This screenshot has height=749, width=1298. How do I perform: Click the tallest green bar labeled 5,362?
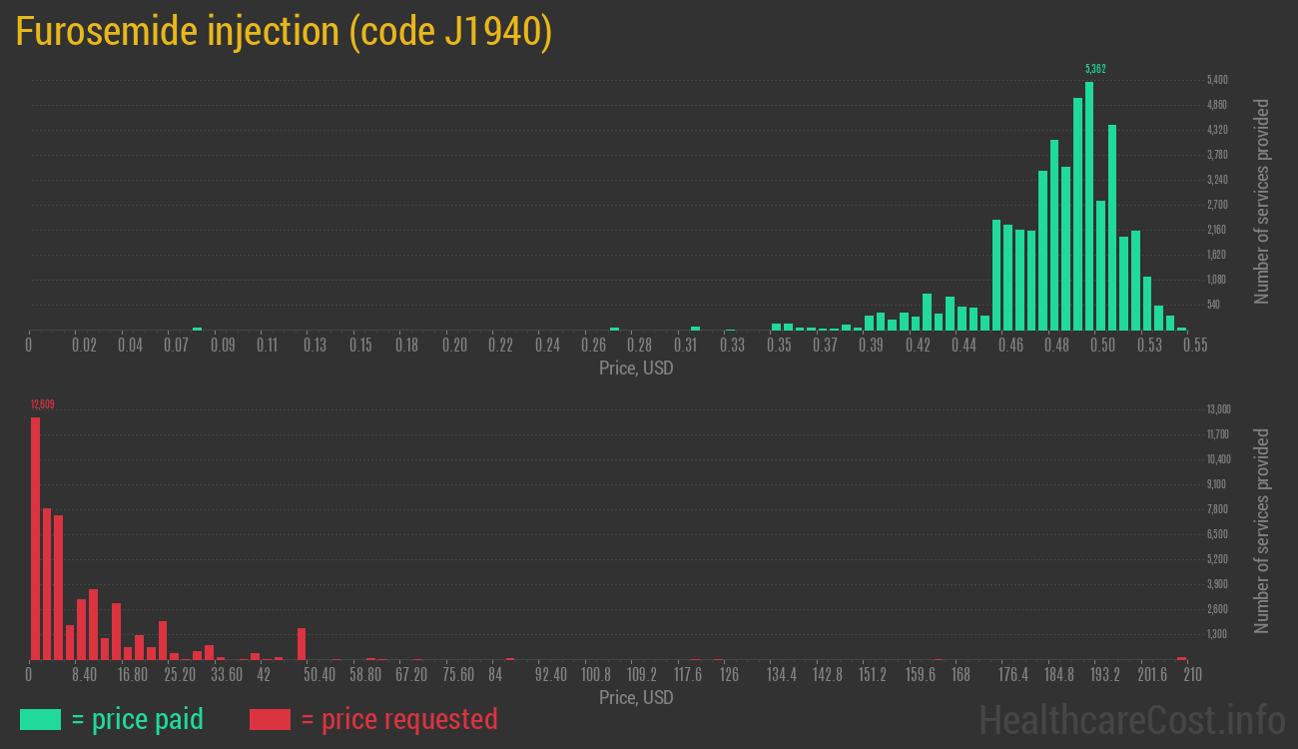click(1089, 205)
